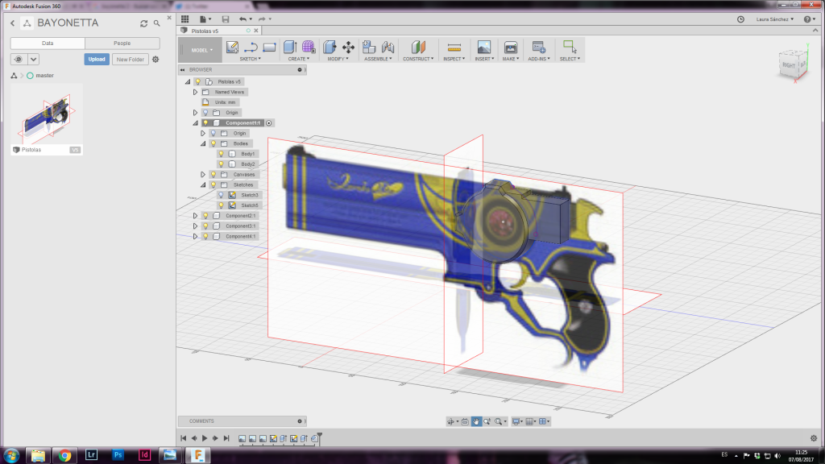Click the refresh icon in data panel
825x464 pixels.
144,23
